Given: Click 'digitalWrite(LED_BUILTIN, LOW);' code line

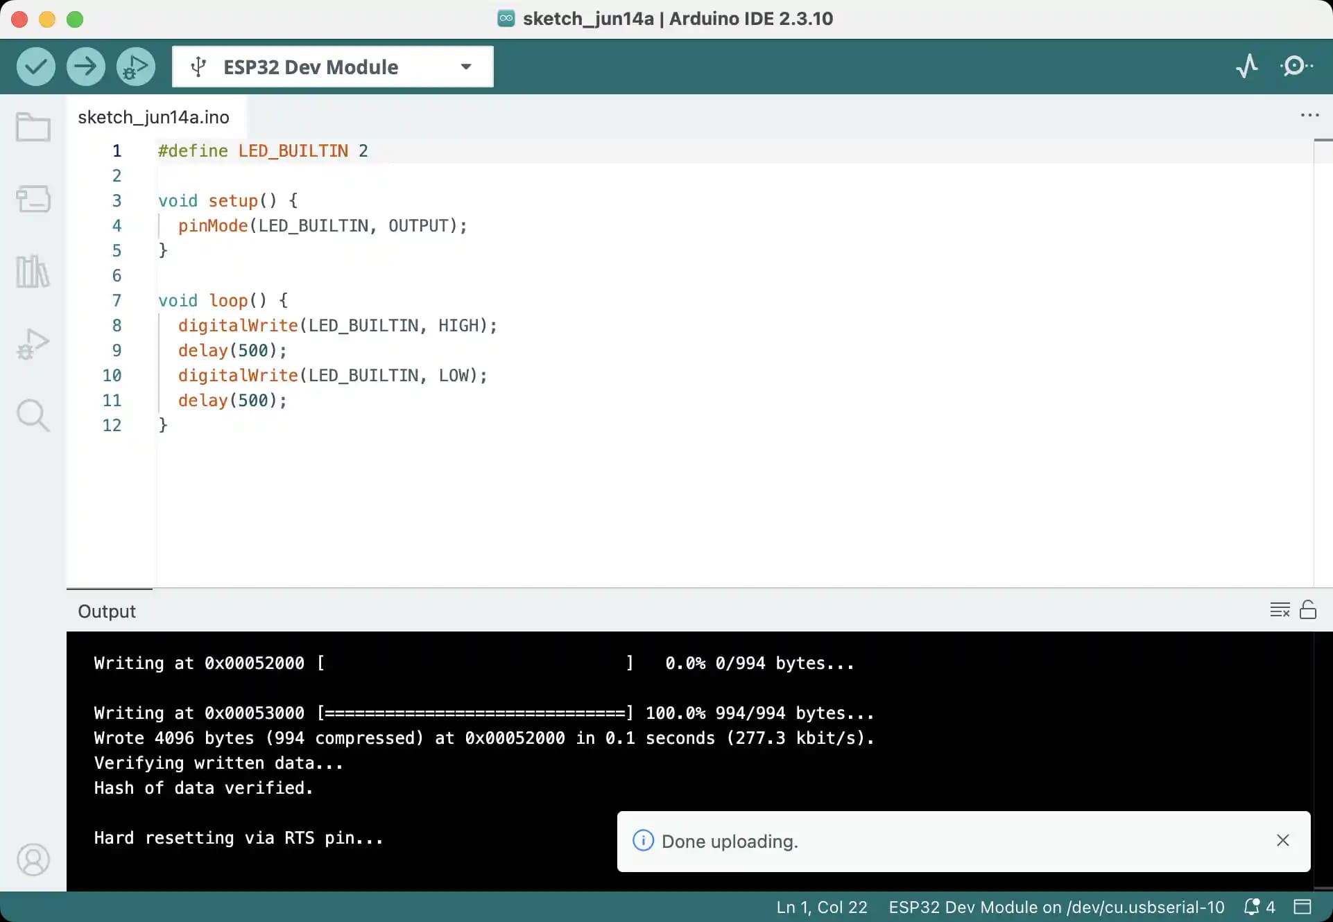Looking at the screenshot, I should (x=333, y=375).
